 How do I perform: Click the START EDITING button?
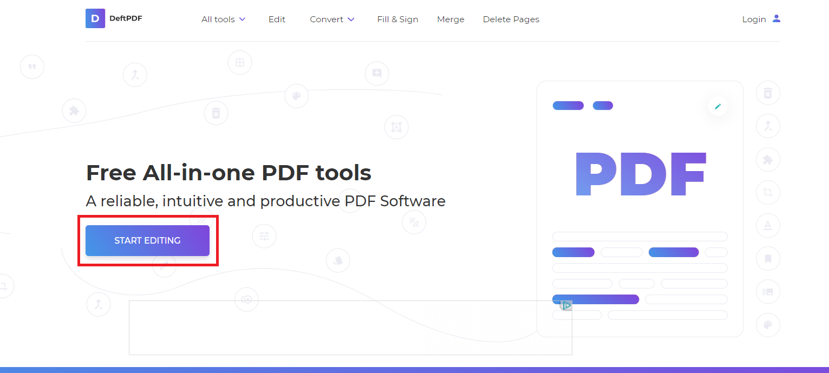[147, 240]
